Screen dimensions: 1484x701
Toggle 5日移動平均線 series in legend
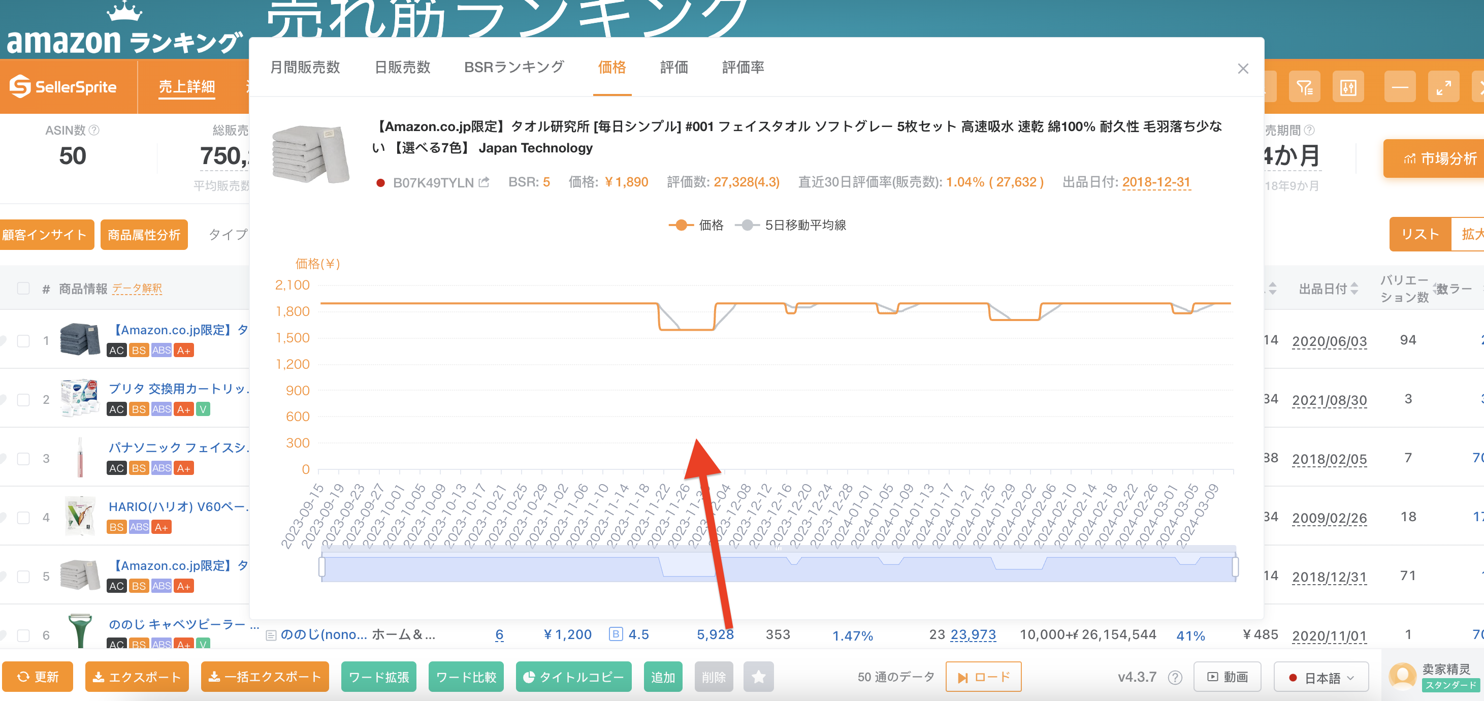(x=790, y=225)
